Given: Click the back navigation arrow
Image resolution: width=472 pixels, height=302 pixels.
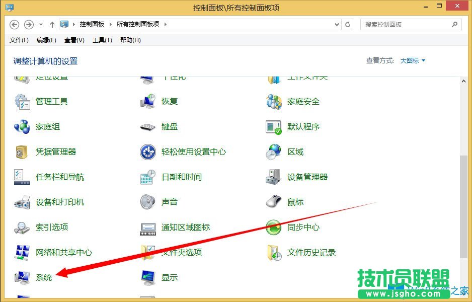Looking at the screenshot, I should pos(15,24).
